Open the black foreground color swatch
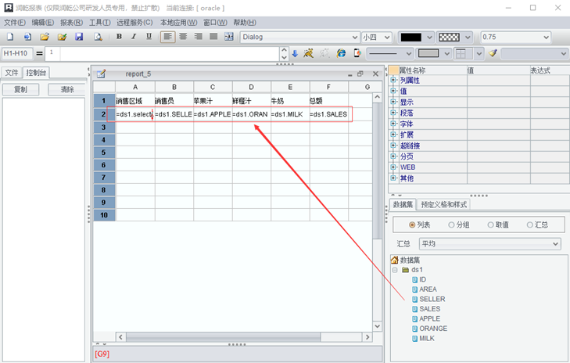The height and width of the screenshot is (363, 570). (x=410, y=37)
